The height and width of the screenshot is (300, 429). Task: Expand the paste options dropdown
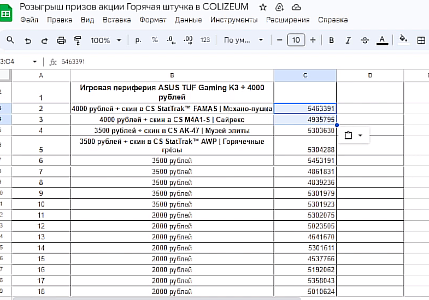point(354,136)
